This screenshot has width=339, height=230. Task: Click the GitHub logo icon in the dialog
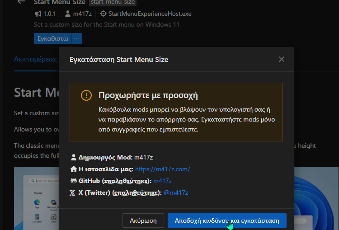tap(74, 181)
